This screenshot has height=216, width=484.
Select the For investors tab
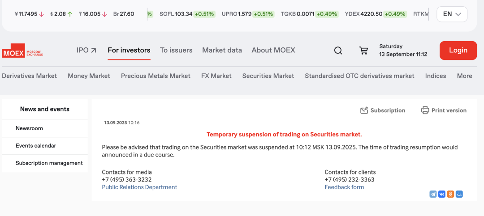click(x=129, y=50)
